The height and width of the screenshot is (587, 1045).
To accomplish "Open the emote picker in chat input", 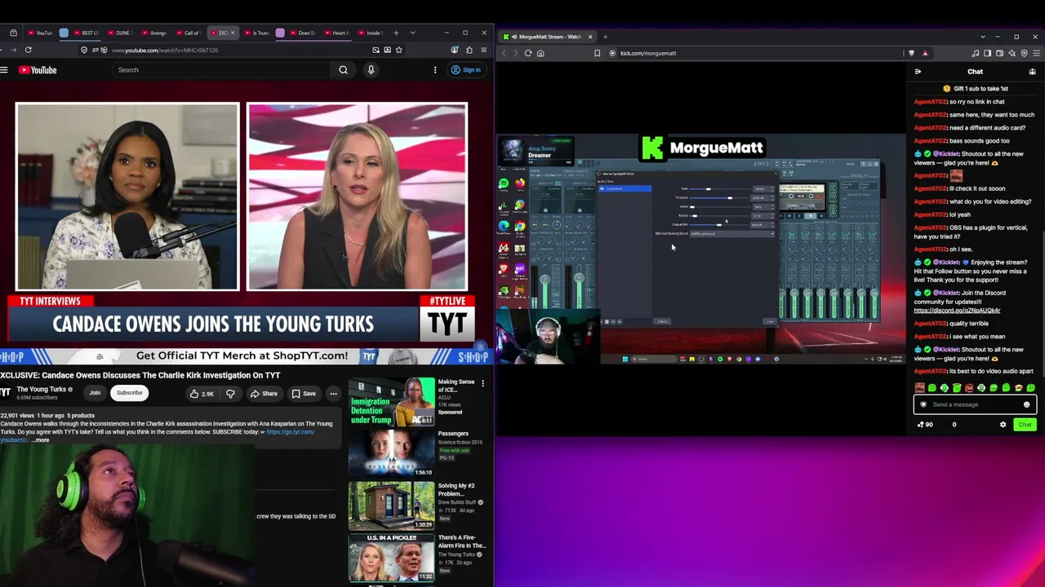I will coord(1026,404).
